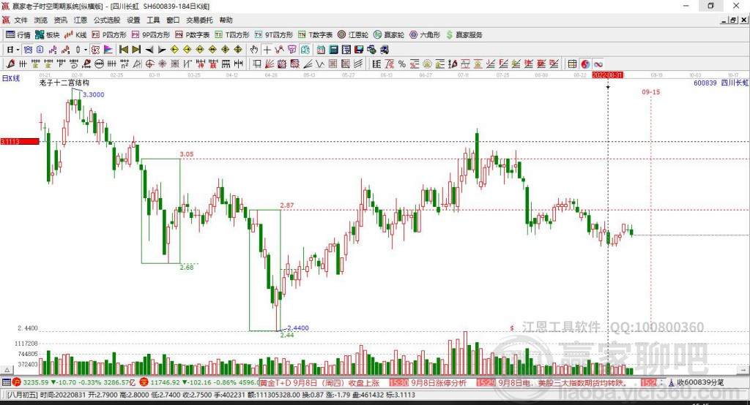Open the 板块 sectors view

pos(48,35)
